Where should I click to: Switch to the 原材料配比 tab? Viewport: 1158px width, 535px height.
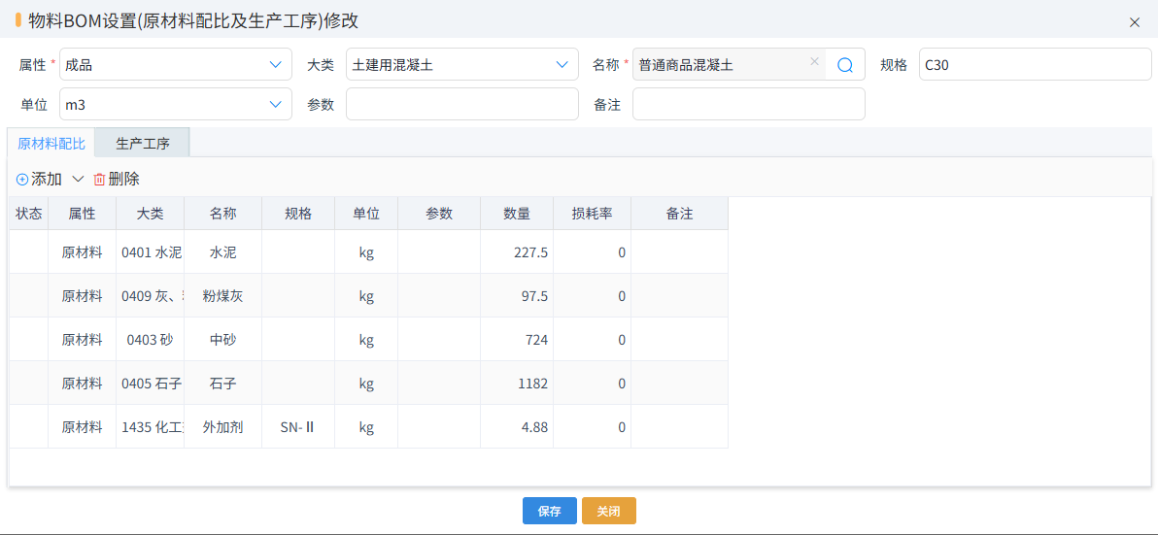point(51,143)
